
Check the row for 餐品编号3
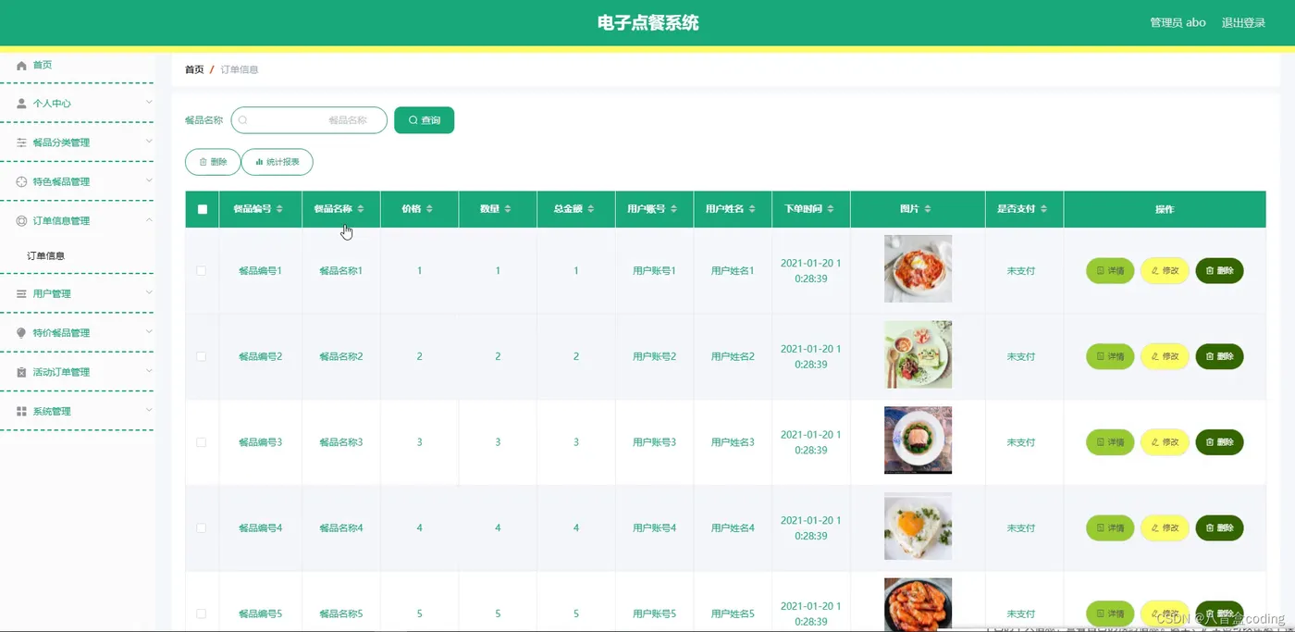tap(202, 442)
